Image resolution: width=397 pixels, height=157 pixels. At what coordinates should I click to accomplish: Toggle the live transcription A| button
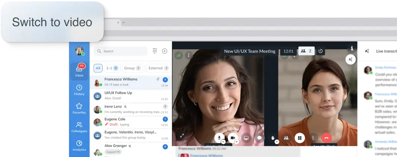point(350,59)
